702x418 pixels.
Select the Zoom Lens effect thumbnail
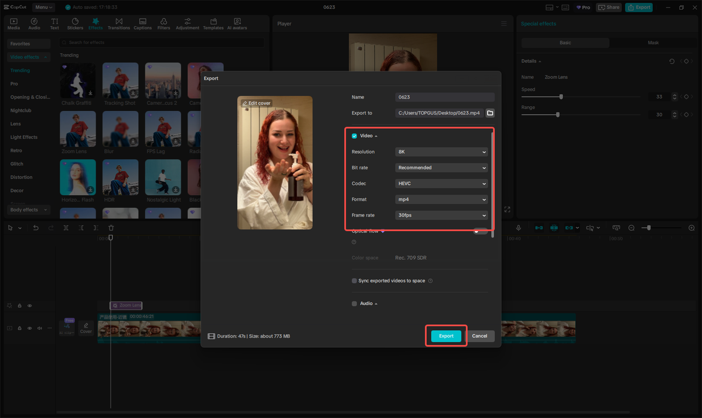click(77, 128)
